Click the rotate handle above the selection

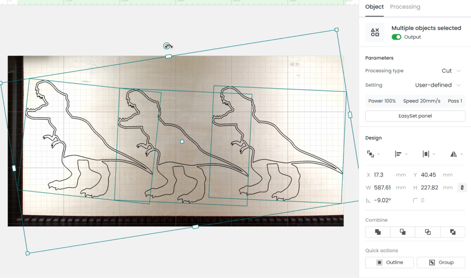(x=167, y=46)
